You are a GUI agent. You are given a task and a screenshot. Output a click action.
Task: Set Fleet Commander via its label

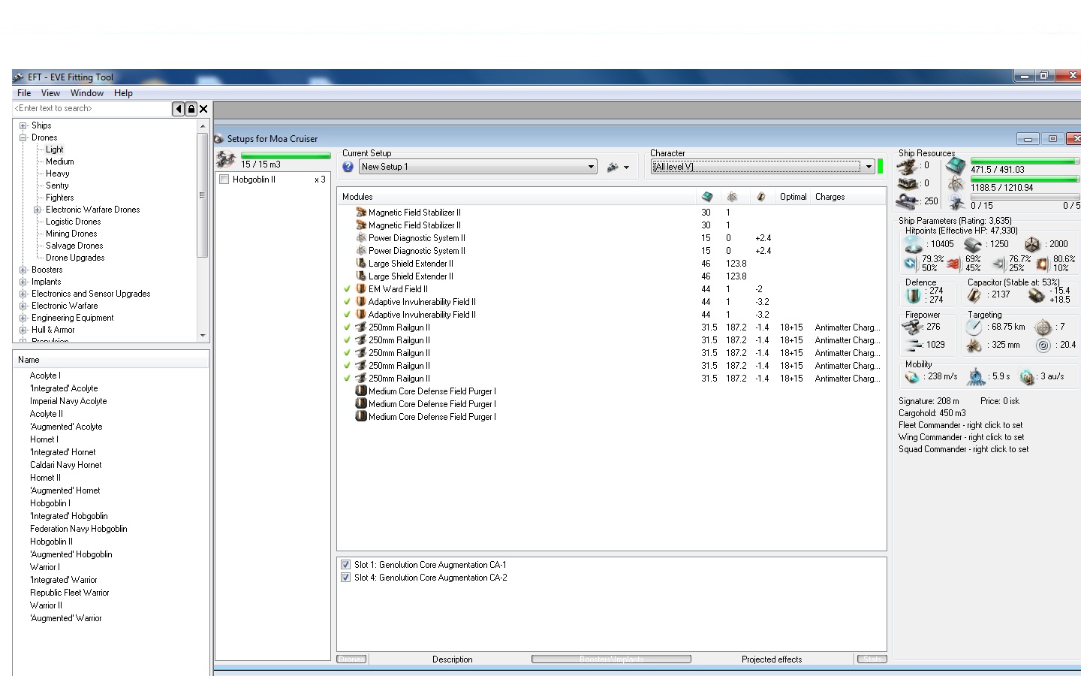coord(961,425)
